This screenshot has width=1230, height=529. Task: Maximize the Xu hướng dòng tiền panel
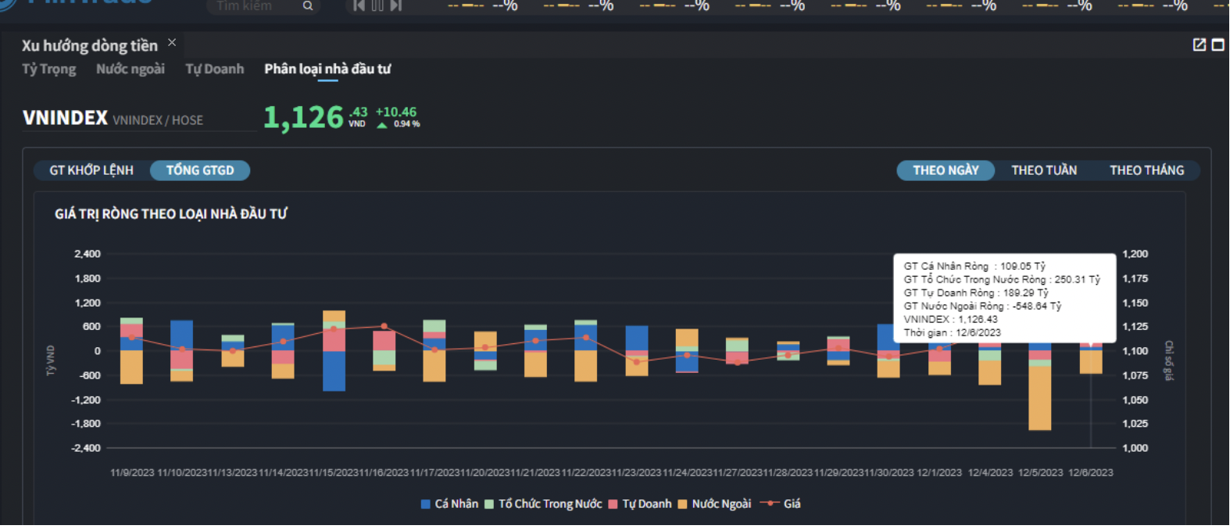pyautogui.click(x=1217, y=45)
